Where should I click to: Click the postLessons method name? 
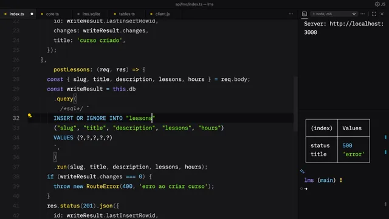tap(72, 69)
